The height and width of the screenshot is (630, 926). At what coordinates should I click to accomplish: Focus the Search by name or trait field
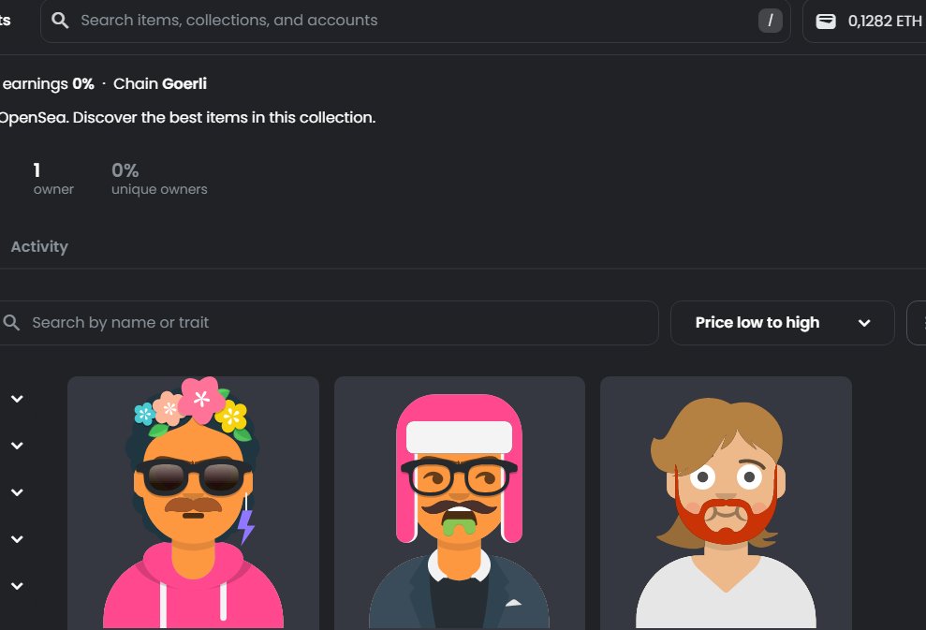point(328,322)
